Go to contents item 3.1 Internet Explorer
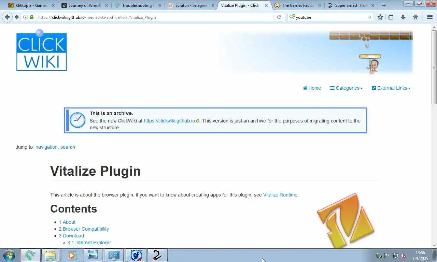This screenshot has width=437, height=262. (x=89, y=243)
